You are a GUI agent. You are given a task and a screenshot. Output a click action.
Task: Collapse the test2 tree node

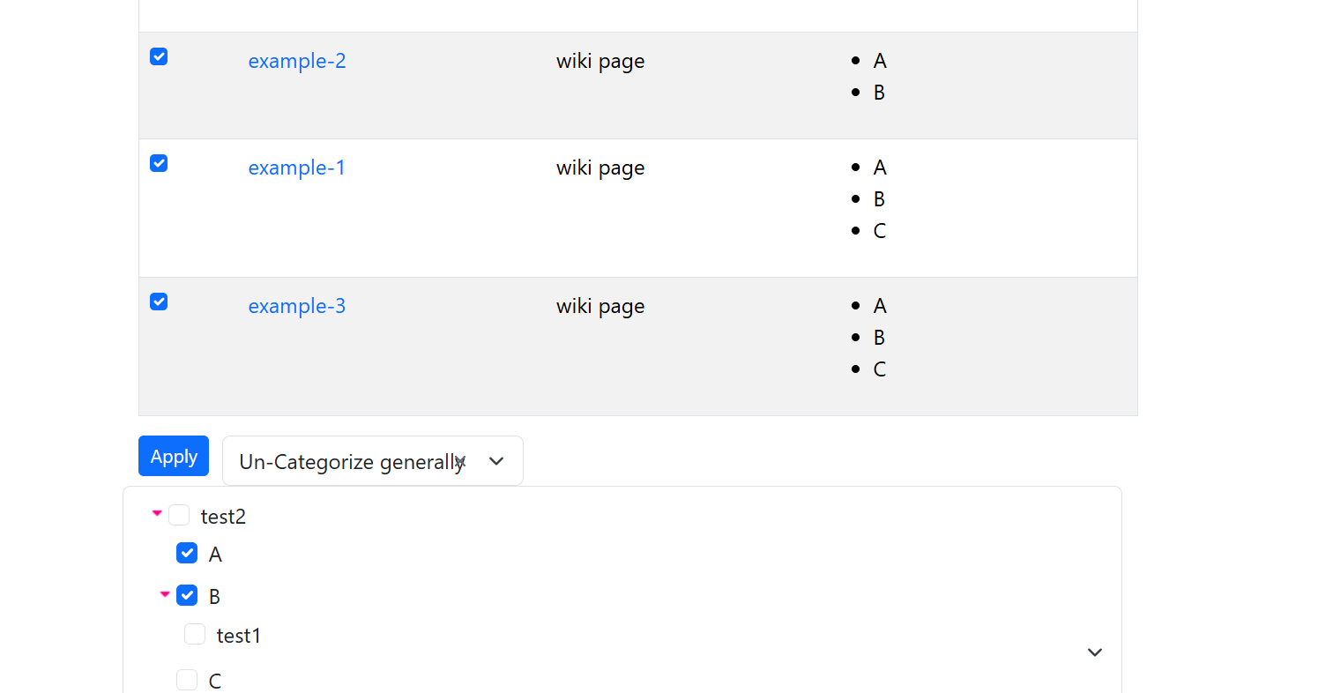click(157, 513)
